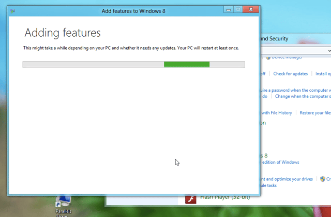Click the 'ule tasks' link in Control Panel
The height and width of the screenshot is (217, 331).
click(x=268, y=185)
